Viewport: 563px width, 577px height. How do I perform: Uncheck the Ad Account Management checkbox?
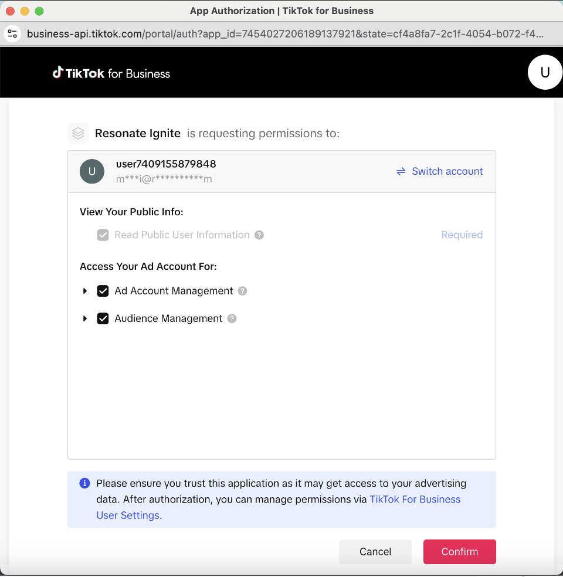click(x=103, y=291)
